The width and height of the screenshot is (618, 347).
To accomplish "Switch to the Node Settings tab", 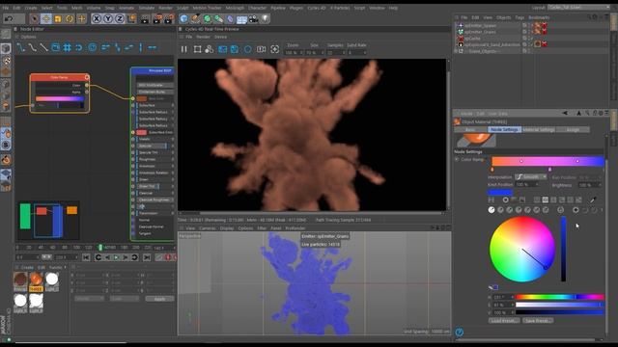I will (x=504, y=129).
